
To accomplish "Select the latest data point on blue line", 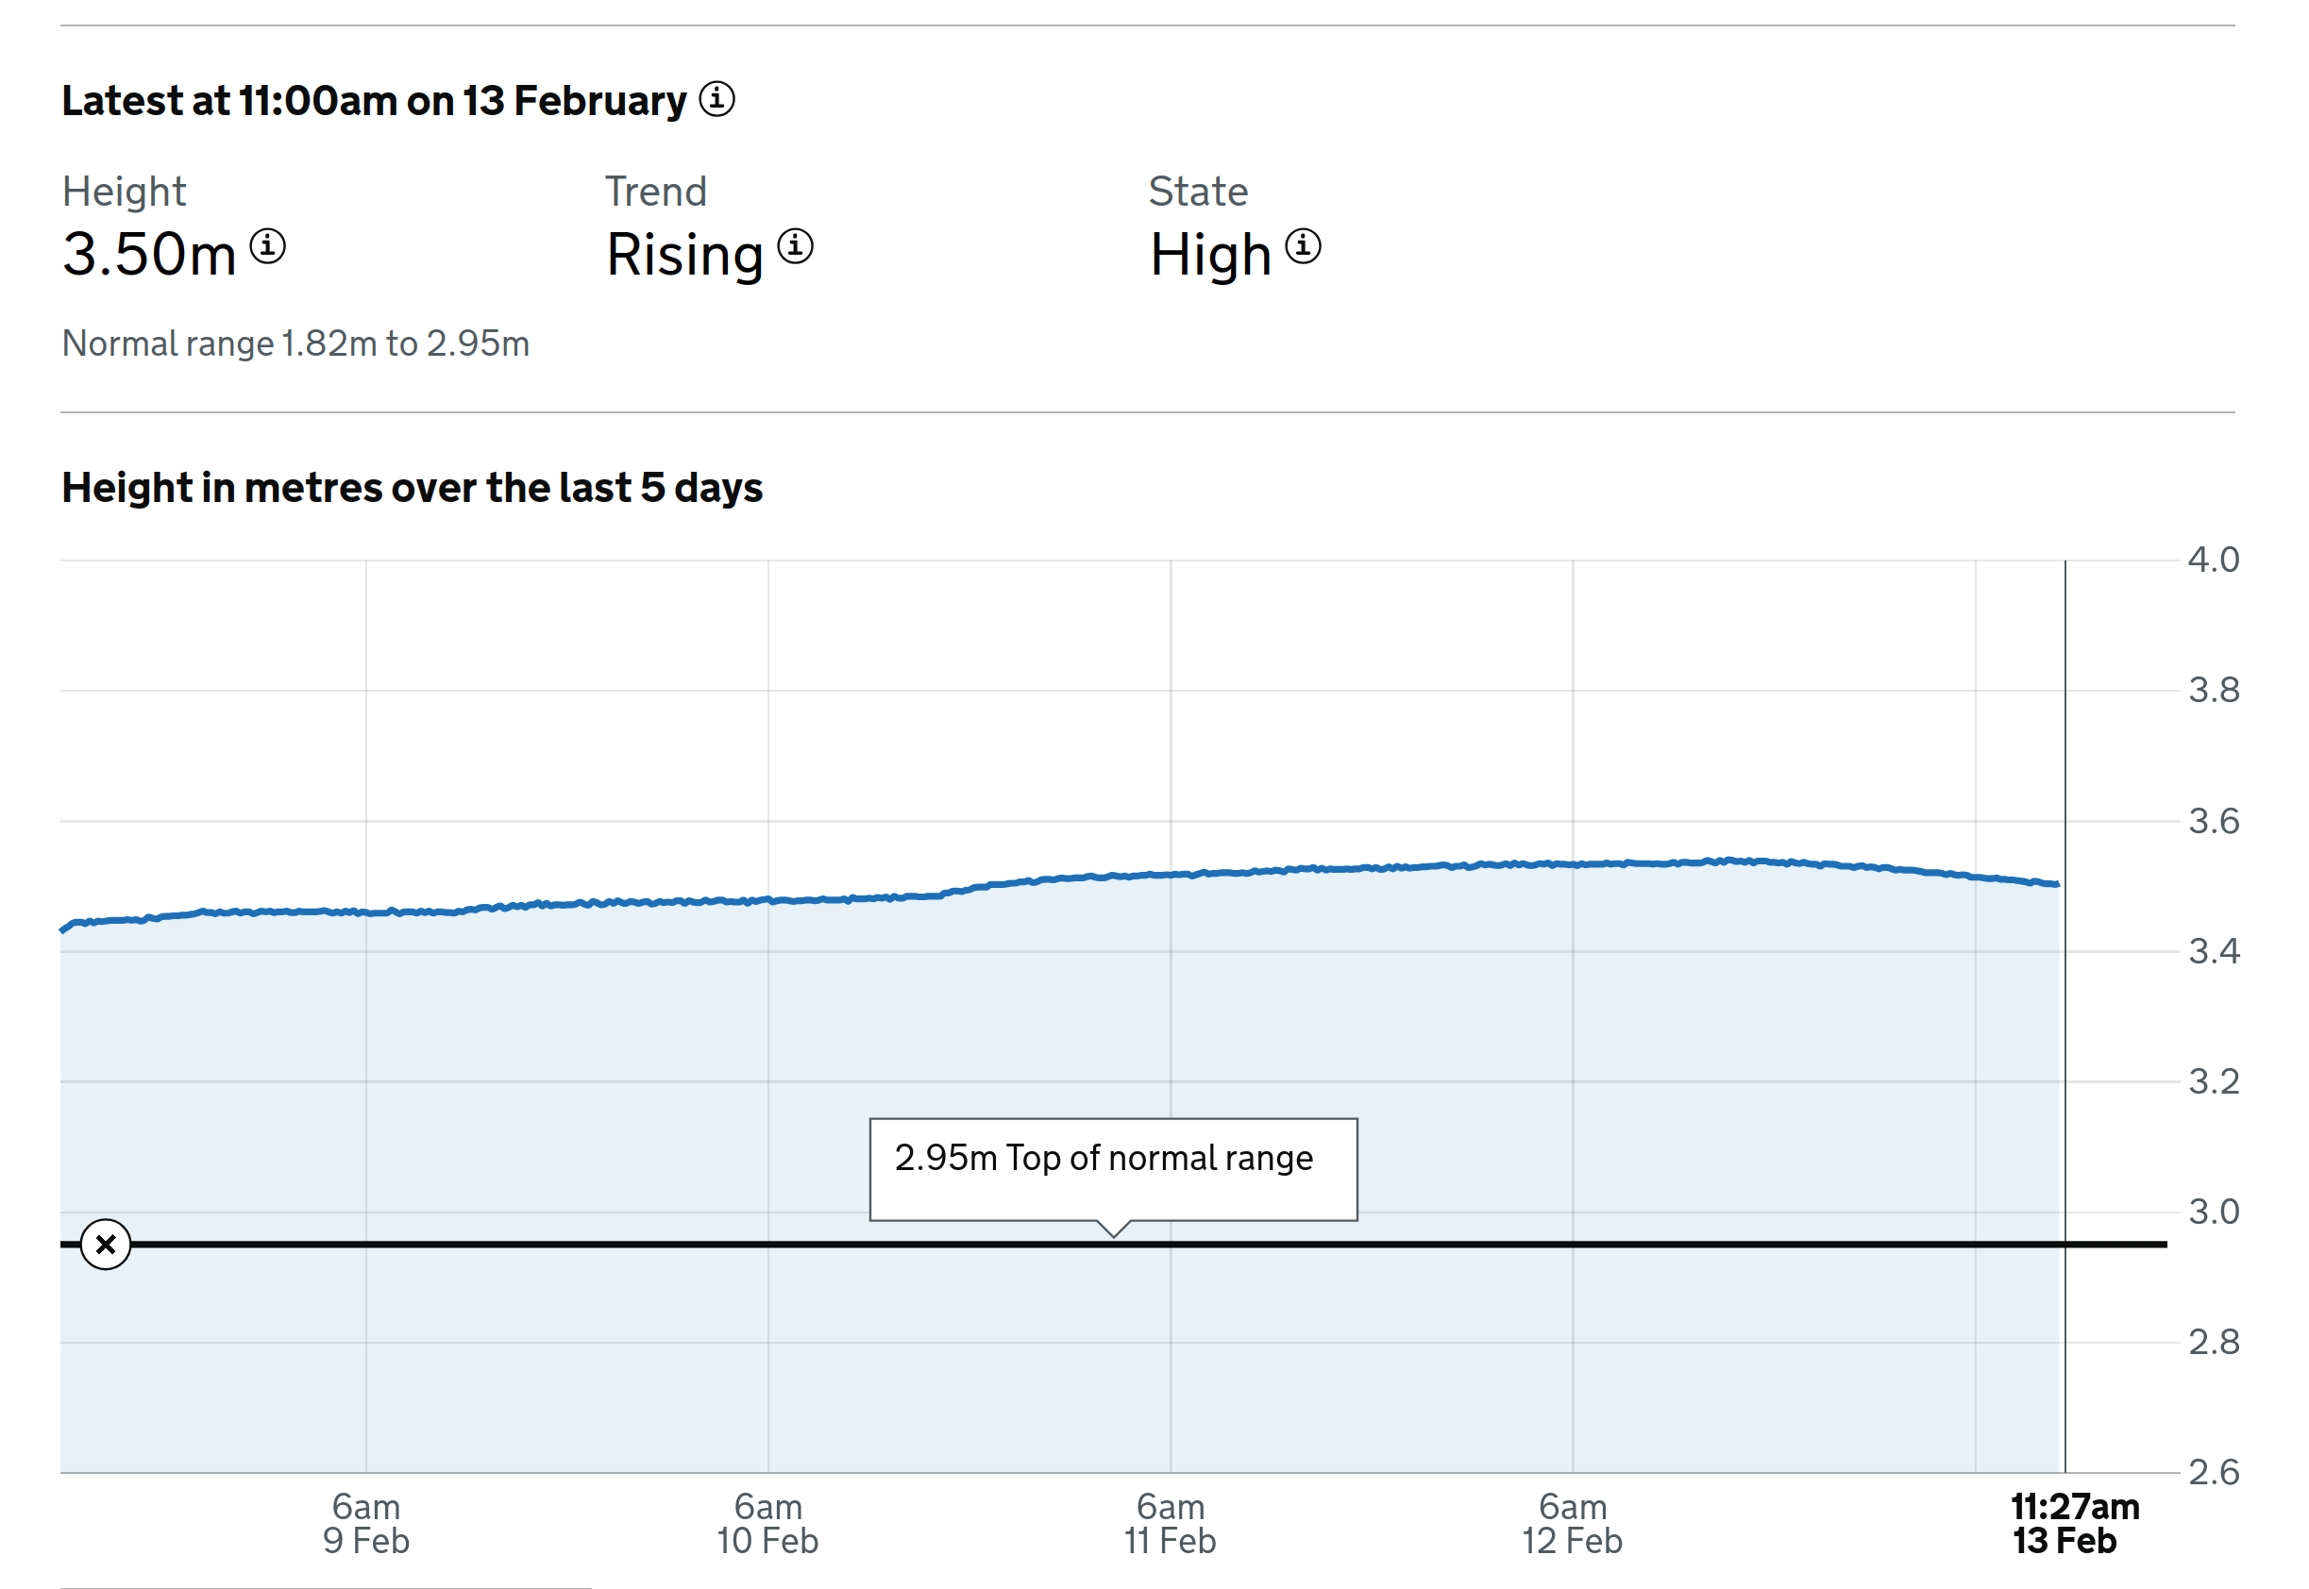I will pos(2058,884).
